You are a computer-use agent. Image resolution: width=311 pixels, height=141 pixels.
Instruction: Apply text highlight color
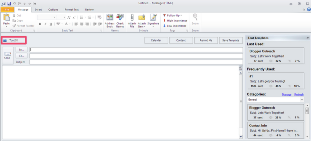[58, 24]
